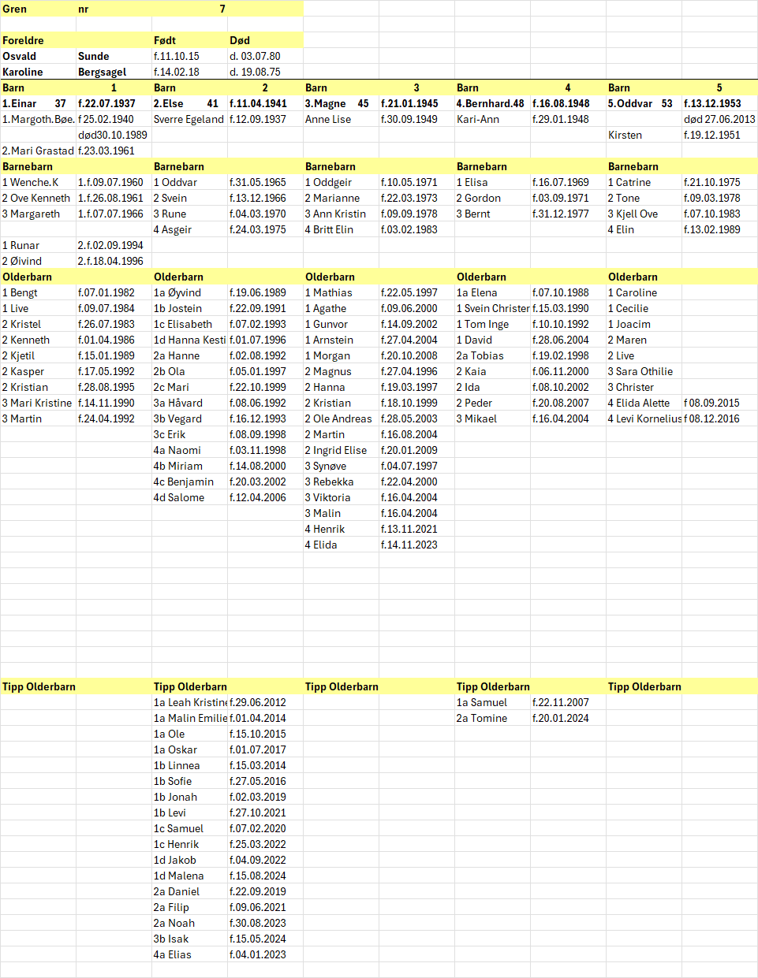Select the "Gren" header cell

(38, 9)
